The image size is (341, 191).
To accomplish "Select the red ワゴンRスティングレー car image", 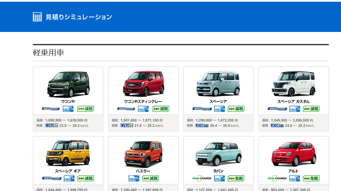I will coord(143,83).
